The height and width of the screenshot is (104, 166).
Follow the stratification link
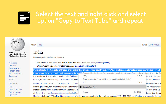(137, 96)
